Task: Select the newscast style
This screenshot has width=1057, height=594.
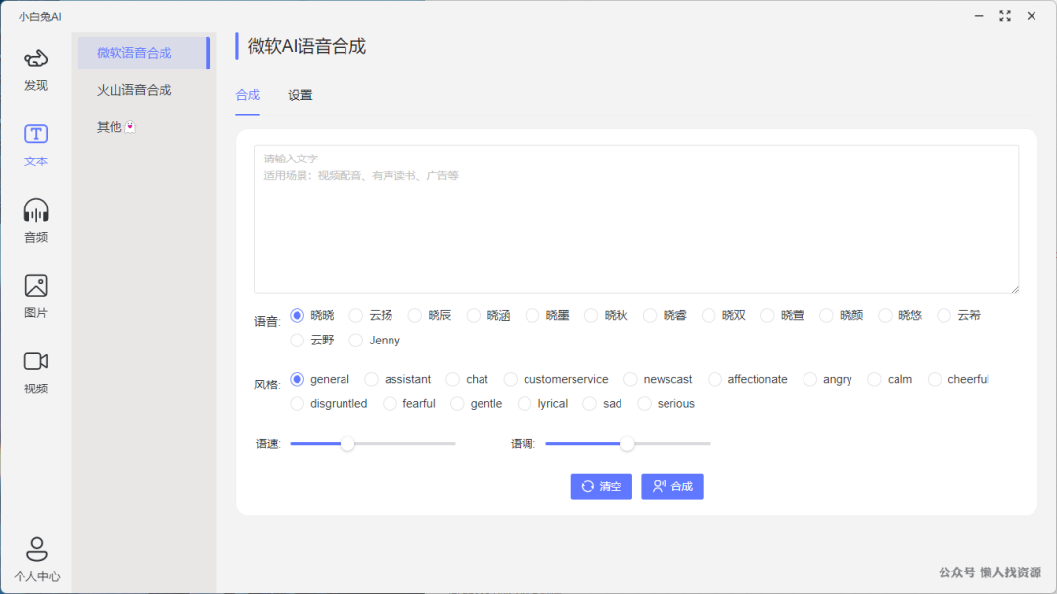Action: 630,379
